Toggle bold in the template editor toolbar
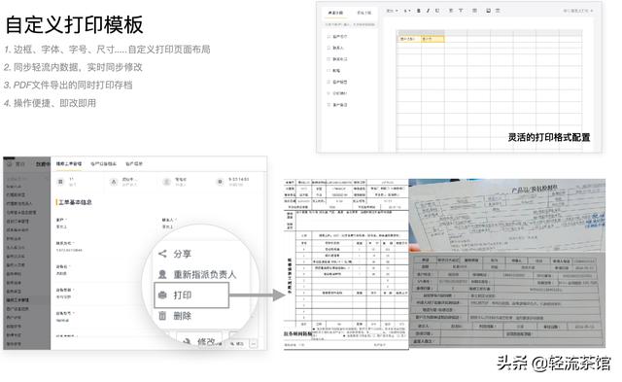The image size is (622, 382). 419,11
